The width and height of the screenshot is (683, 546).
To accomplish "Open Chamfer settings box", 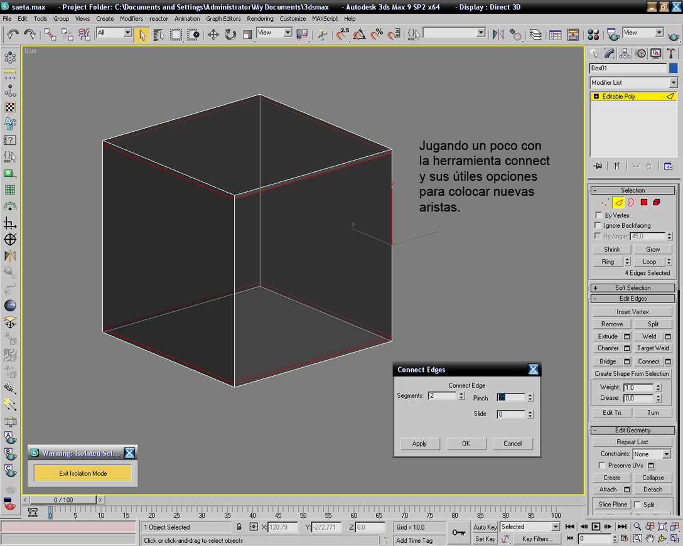I will point(627,348).
